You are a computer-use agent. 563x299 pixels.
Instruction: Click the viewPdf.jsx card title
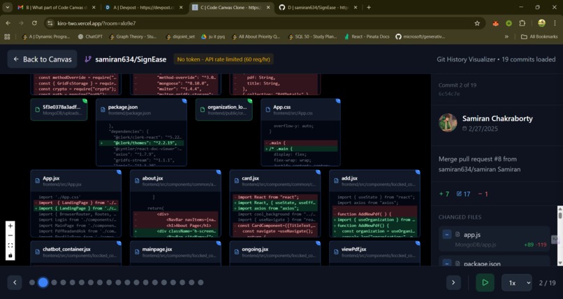354,249
